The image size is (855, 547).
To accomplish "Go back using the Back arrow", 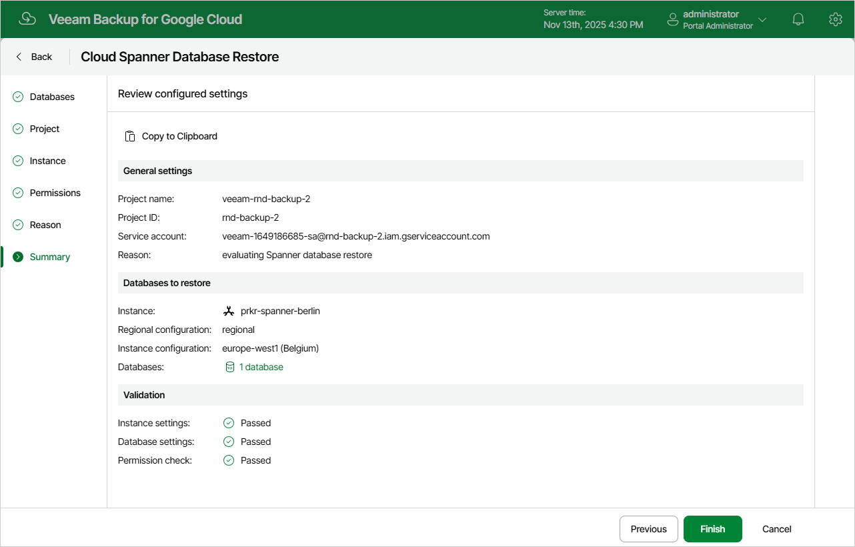I will [x=33, y=57].
